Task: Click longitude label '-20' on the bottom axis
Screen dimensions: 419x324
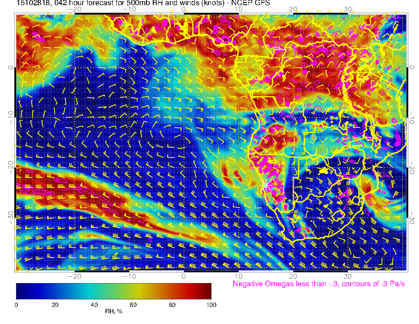Action: (x=75, y=276)
